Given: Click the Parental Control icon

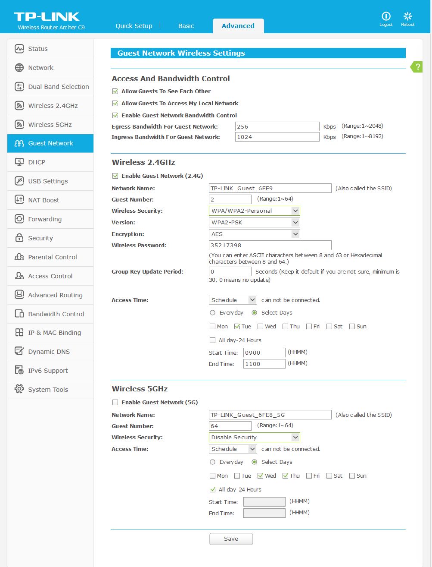Looking at the screenshot, I should click(19, 257).
